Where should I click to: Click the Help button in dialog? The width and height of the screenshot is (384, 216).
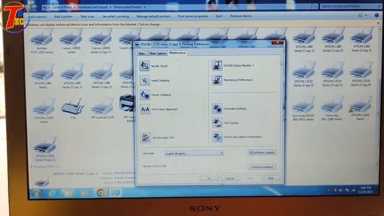point(271,178)
